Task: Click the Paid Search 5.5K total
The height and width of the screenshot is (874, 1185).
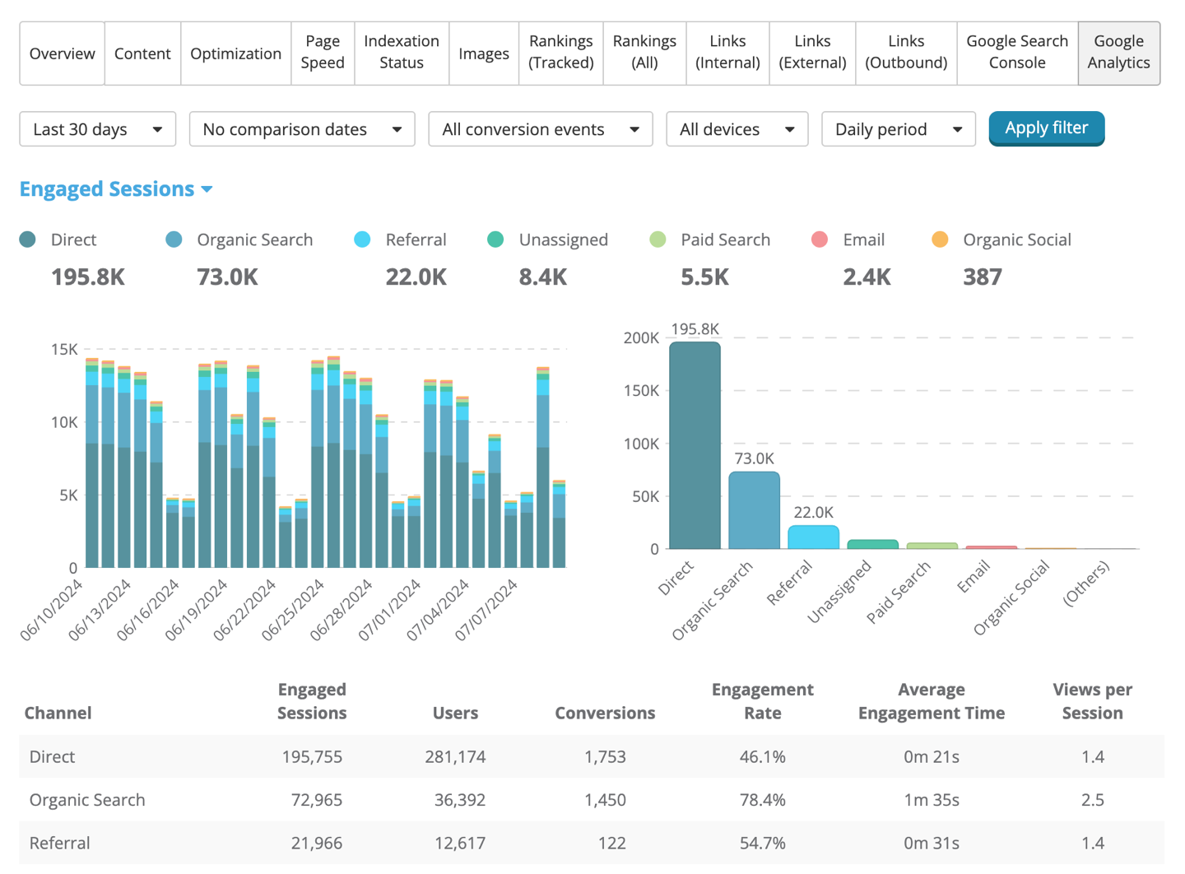Action: (705, 277)
